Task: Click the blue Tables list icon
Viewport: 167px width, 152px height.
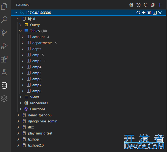Action: [x=26, y=31]
